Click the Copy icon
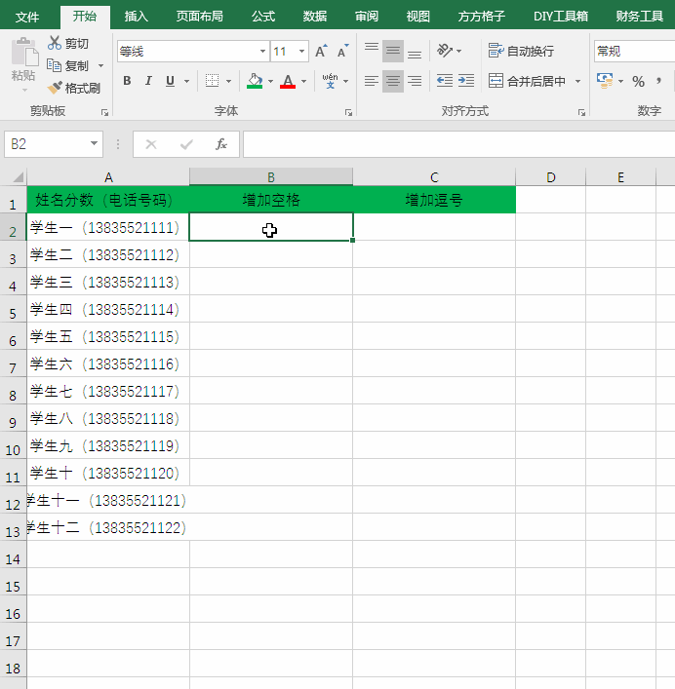The width and height of the screenshot is (675, 689). [x=55, y=65]
